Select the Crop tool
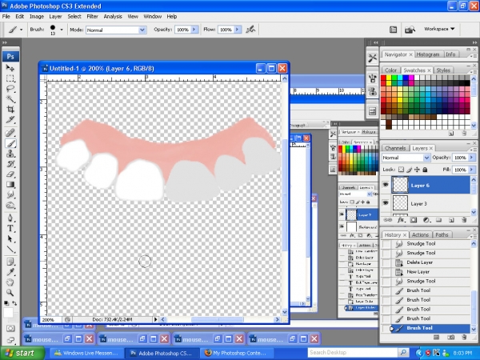This screenshot has height=360, width=480. (x=10, y=110)
